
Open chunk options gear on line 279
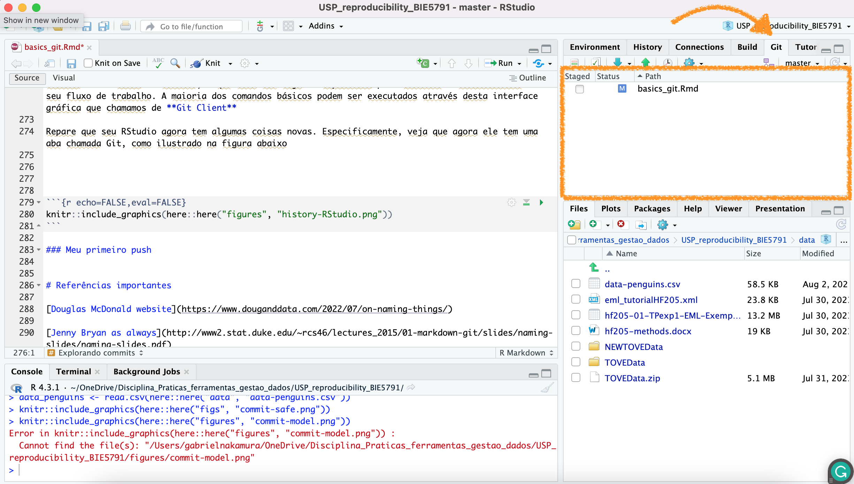(x=511, y=202)
